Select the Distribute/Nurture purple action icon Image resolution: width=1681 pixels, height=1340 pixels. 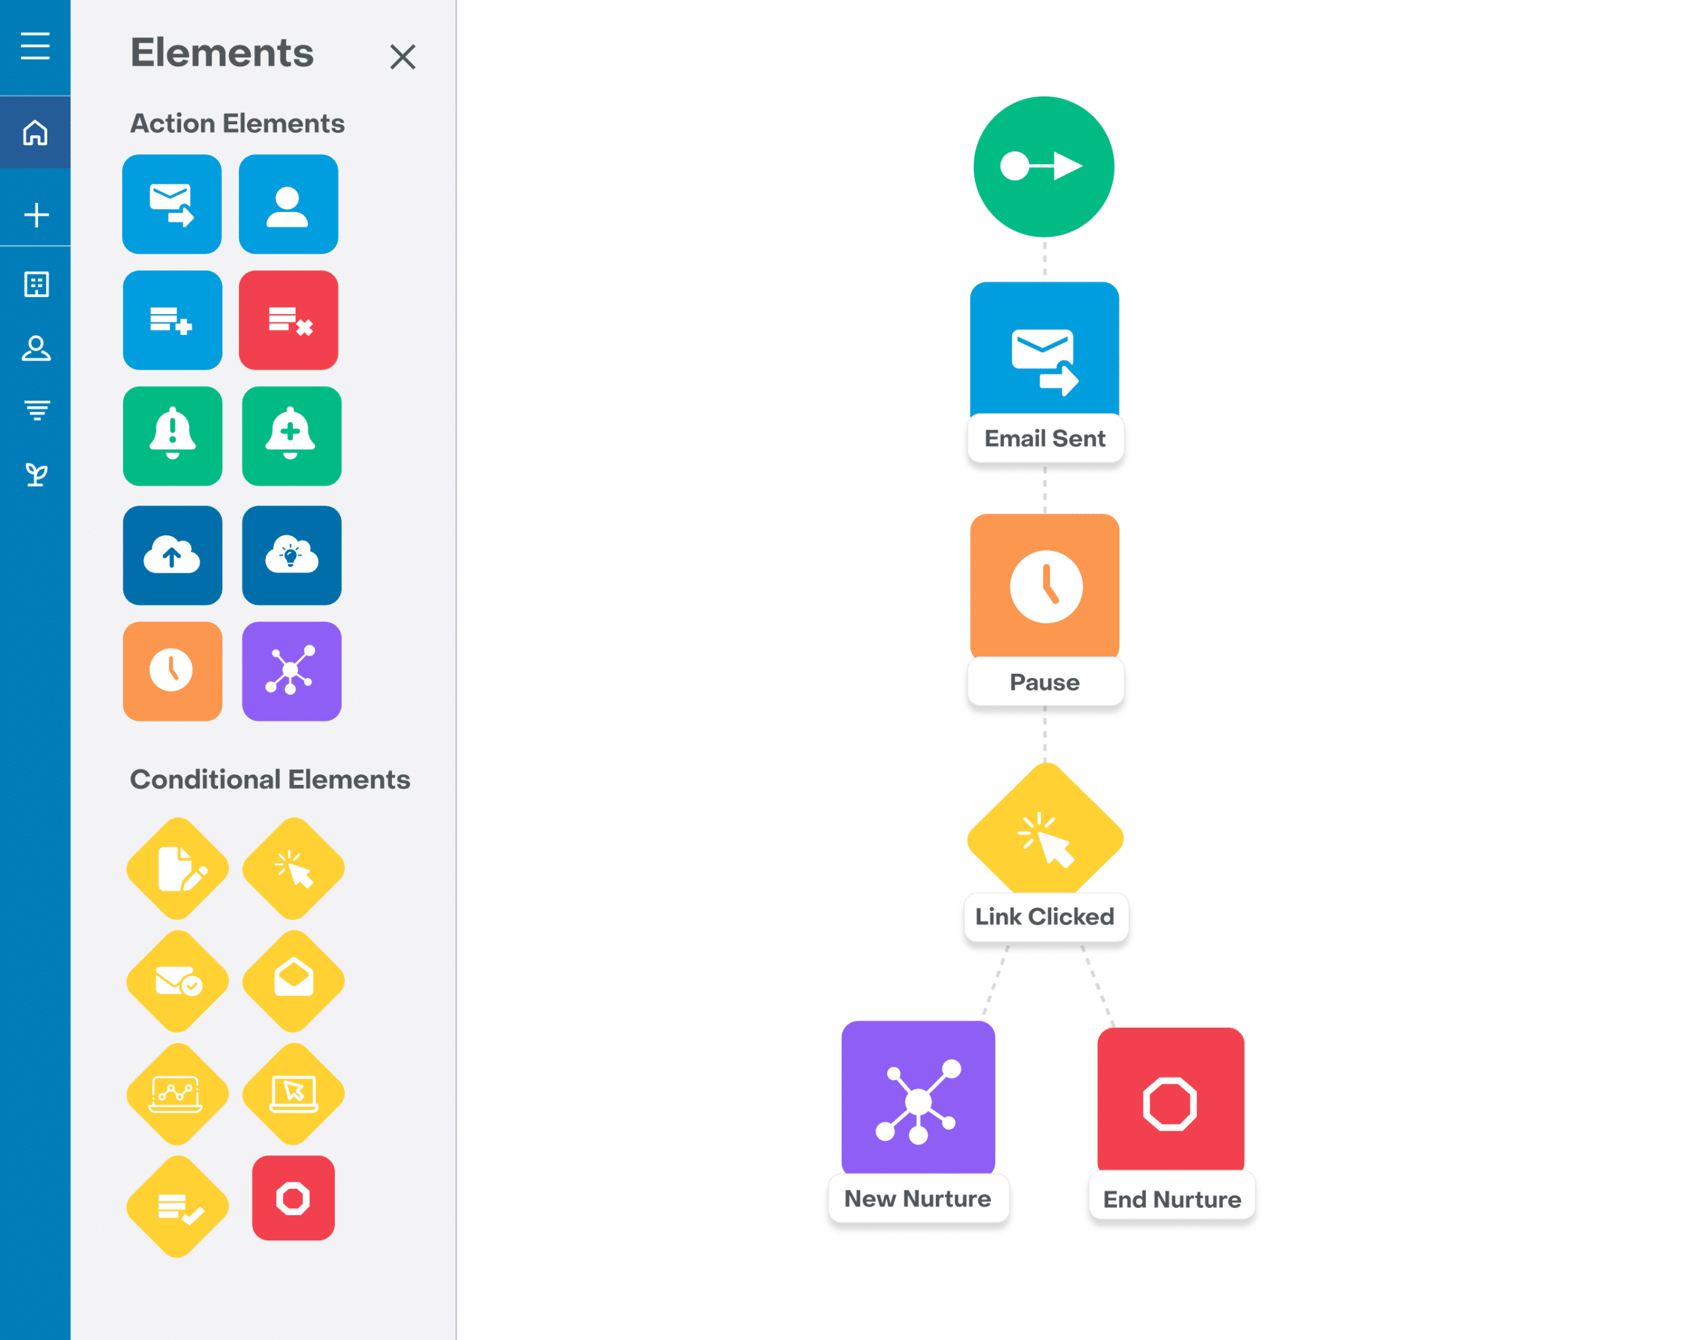pyautogui.click(x=291, y=670)
